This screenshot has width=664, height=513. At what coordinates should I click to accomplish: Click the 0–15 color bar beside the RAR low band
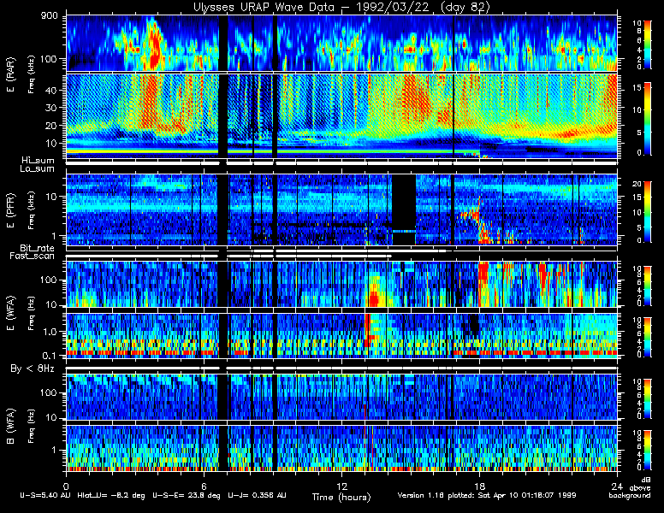(x=648, y=119)
